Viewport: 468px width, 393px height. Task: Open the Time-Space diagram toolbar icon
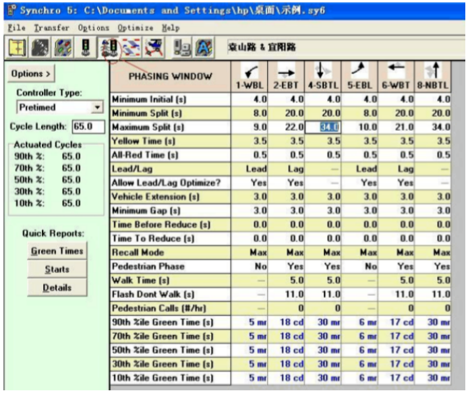click(131, 47)
